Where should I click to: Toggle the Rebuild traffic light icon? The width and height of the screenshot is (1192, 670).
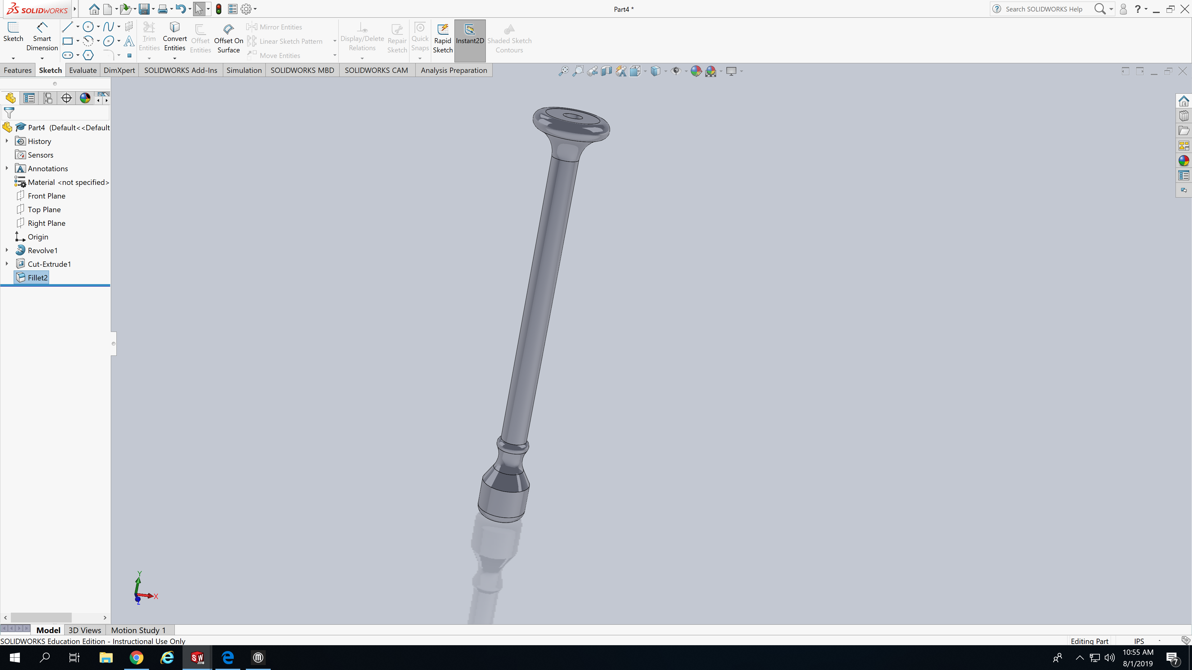click(x=219, y=9)
